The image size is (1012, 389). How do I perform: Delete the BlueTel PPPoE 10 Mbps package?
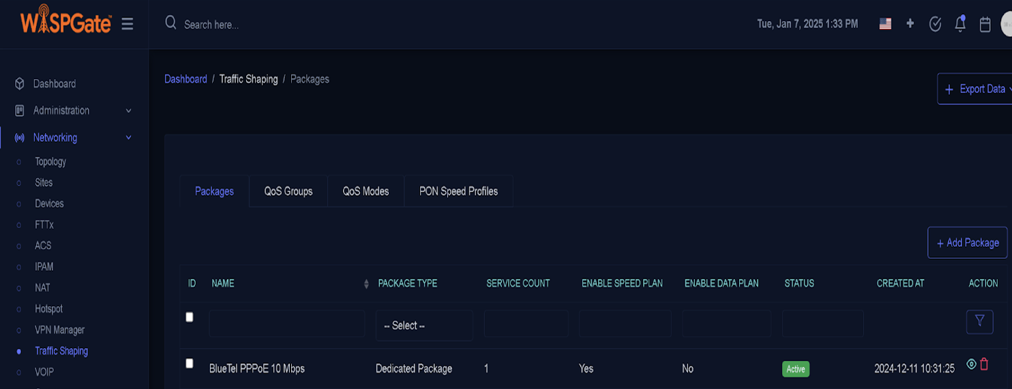click(x=984, y=364)
